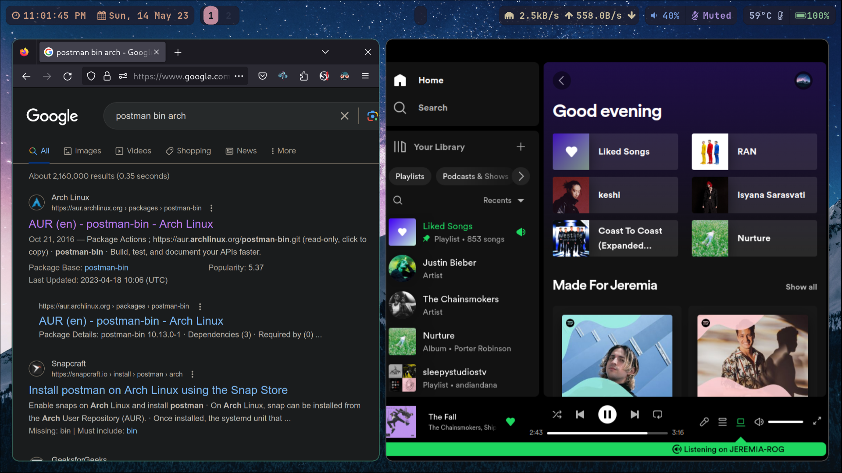842x473 pixels.
Task: Click Show all in Made For Jeremia
Action: pos(801,287)
